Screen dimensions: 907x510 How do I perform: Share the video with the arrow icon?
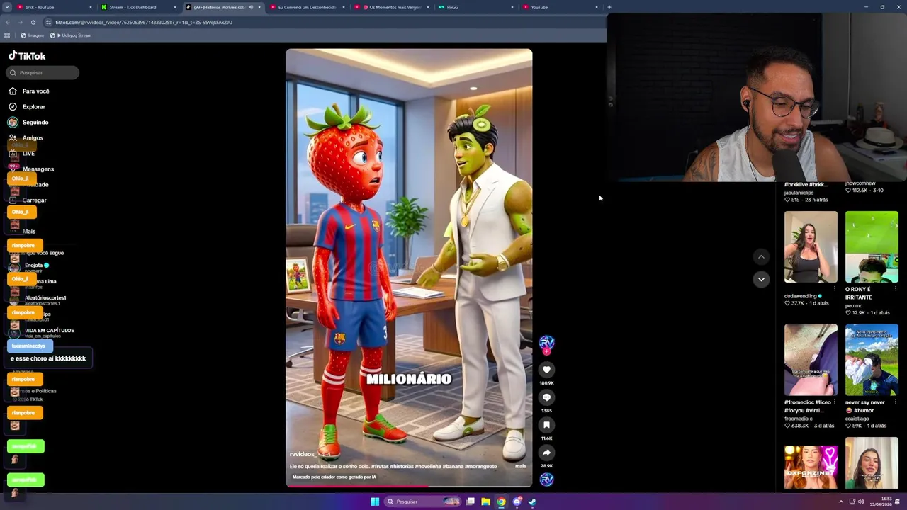(546, 453)
